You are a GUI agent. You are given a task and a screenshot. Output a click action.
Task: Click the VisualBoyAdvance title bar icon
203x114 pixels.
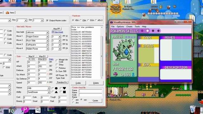pyautogui.click(x=111, y=22)
